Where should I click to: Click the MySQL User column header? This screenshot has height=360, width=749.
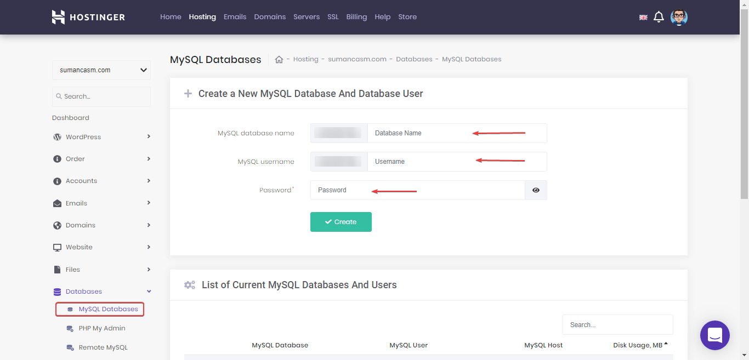pyautogui.click(x=408, y=345)
